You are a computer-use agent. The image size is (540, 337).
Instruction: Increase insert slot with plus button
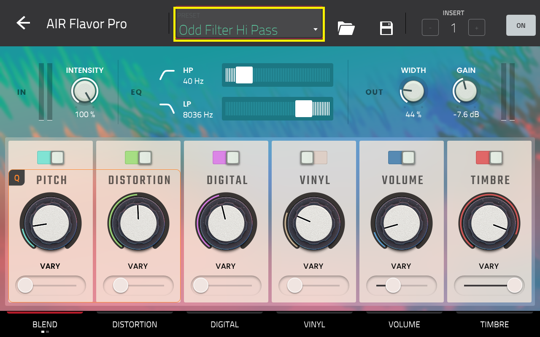point(477,28)
